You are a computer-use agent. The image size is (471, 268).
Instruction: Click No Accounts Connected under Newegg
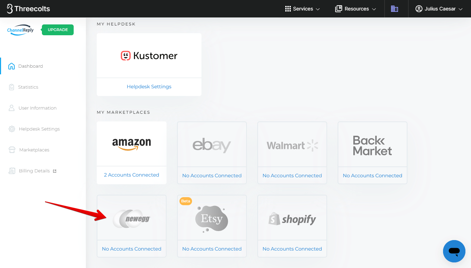[x=132, y=249]
